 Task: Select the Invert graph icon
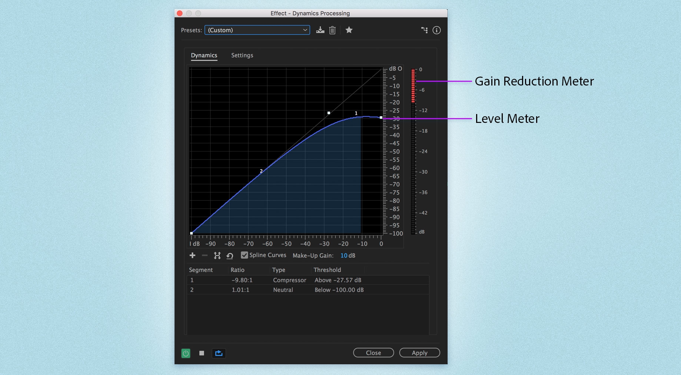[217, 255]
